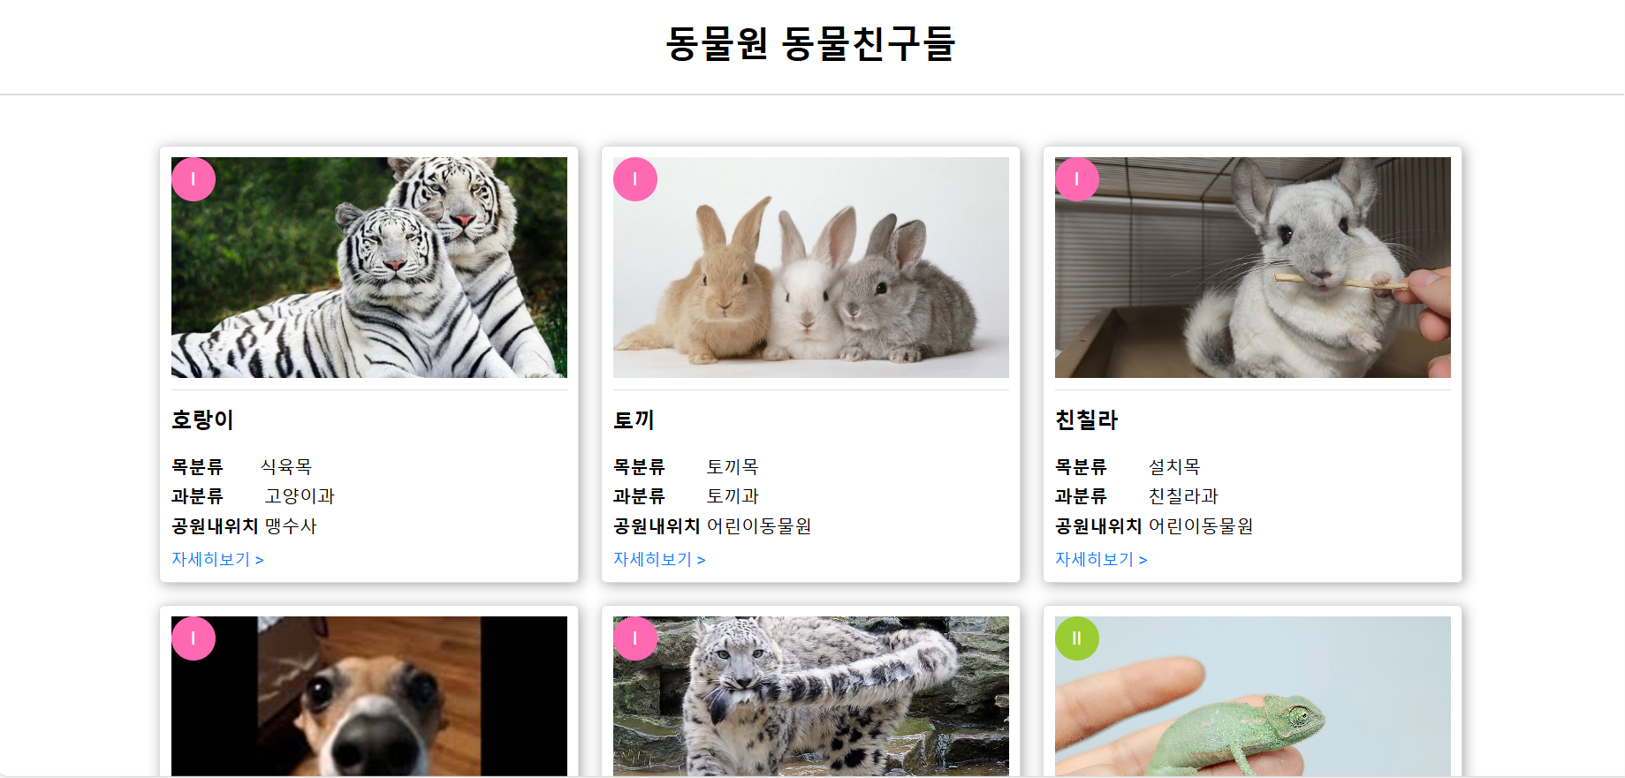Click the pink badge on rabbit card
The image size is (1625, 778).
(635, 179)
